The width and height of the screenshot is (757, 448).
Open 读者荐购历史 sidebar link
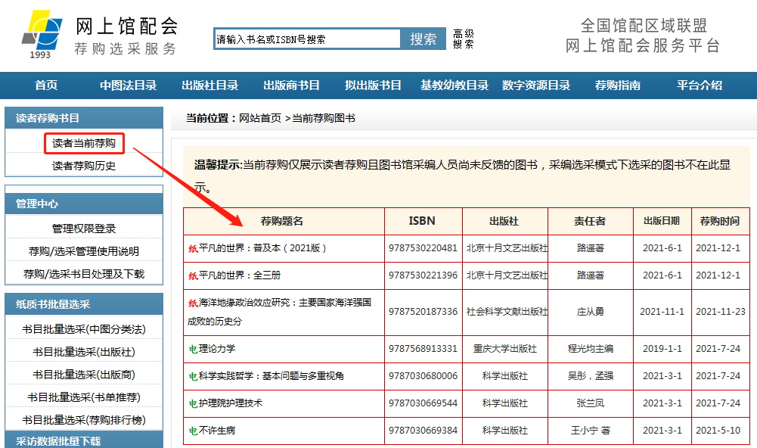pos(84,166)
